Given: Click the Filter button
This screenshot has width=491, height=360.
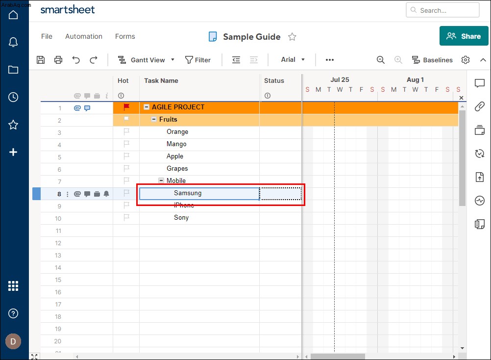Looking at the screenshot, I should pyautogui.click(x=198, y=60).
